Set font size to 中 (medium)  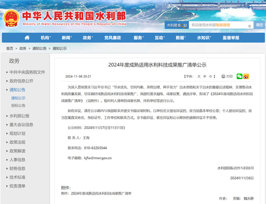205,76
